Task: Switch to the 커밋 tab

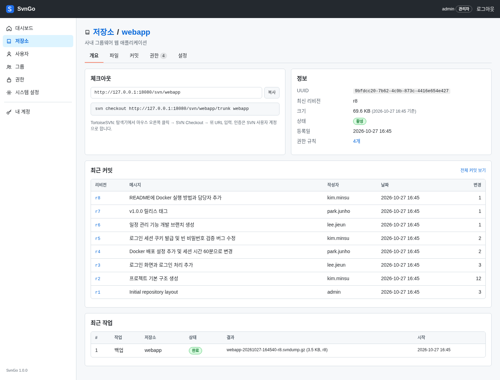Action: tap(134, 55)
